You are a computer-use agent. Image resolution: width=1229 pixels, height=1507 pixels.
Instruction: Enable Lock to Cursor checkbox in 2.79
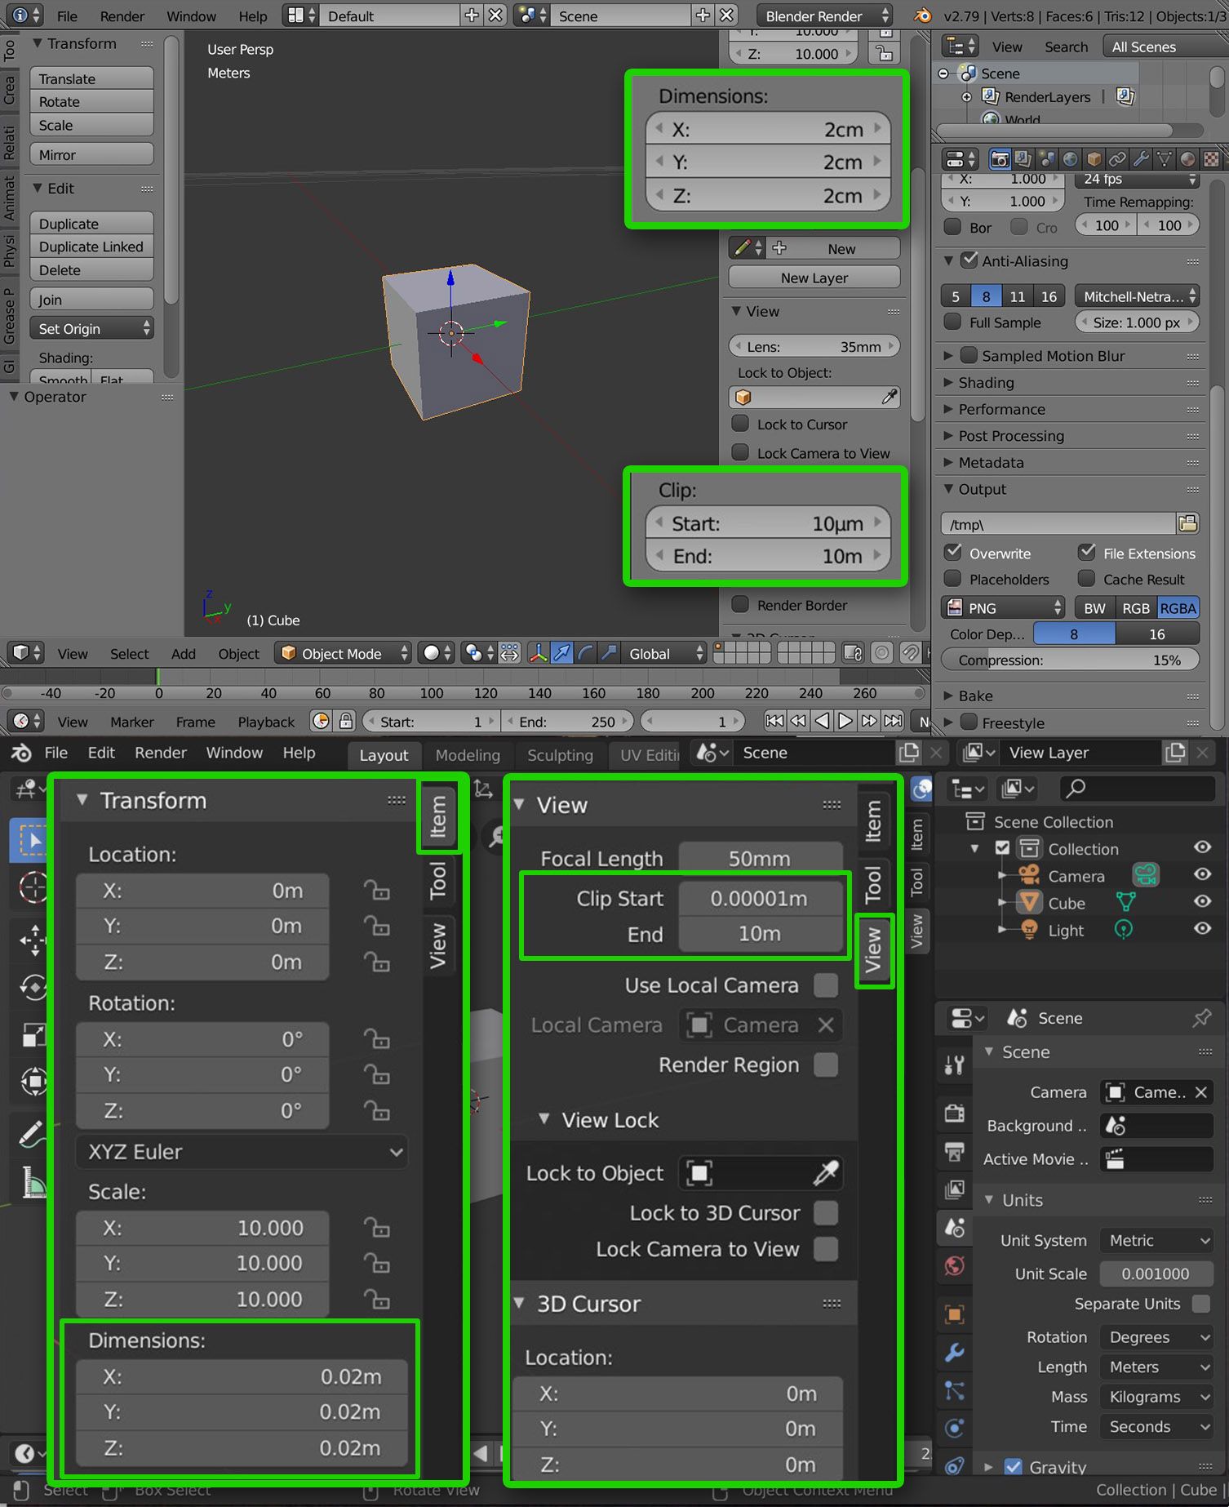740,424
